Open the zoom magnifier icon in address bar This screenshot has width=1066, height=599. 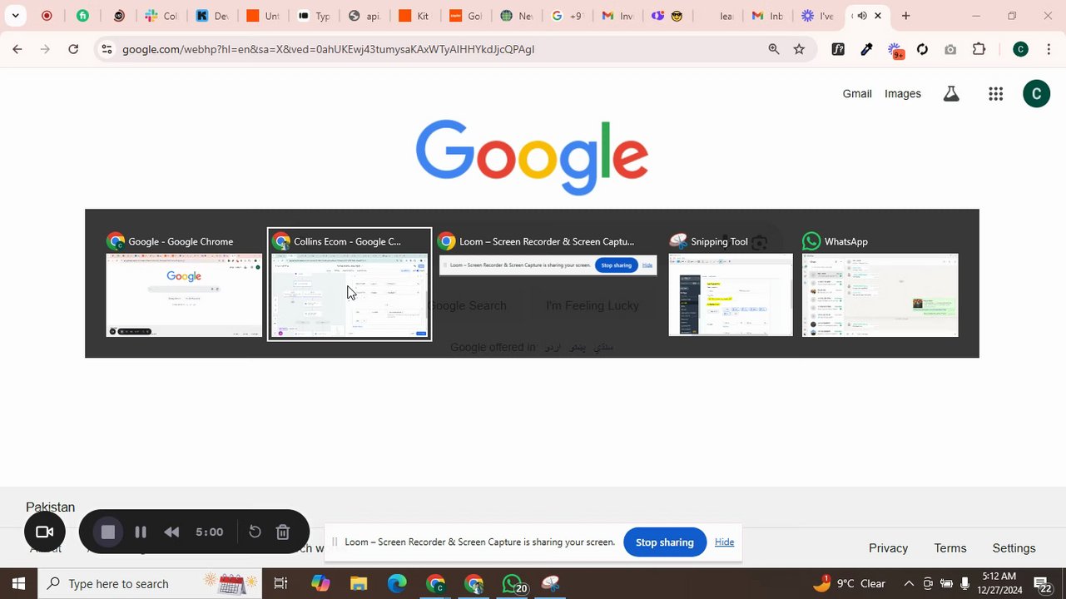pyautogui.click(x=774, y=49)
